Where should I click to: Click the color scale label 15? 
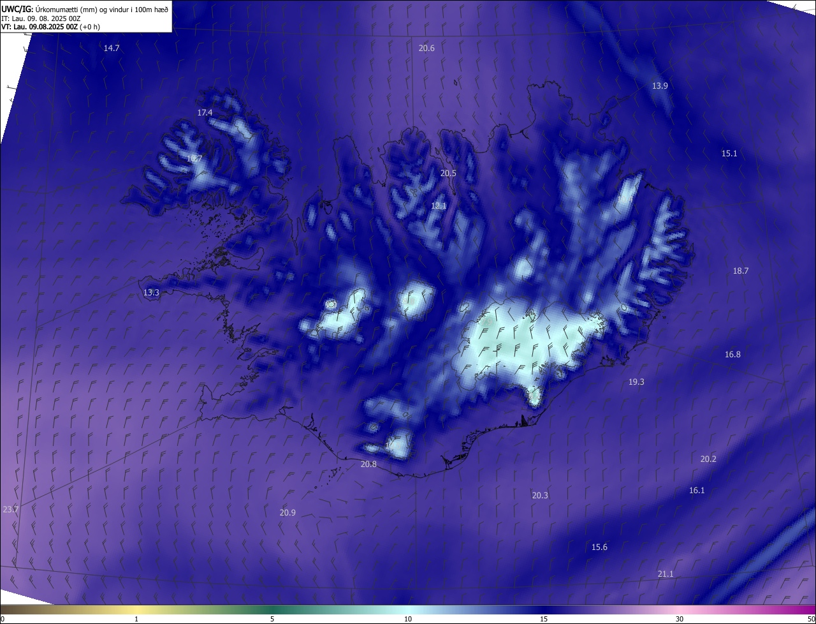tap(544, 619)
